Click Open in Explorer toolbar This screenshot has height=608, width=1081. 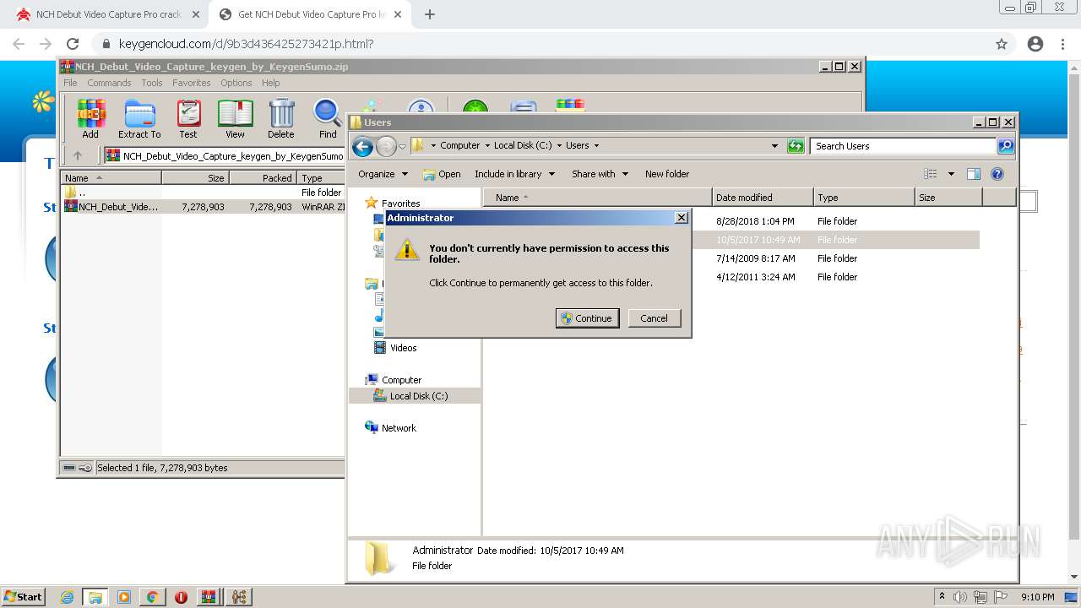pos(442,174)
